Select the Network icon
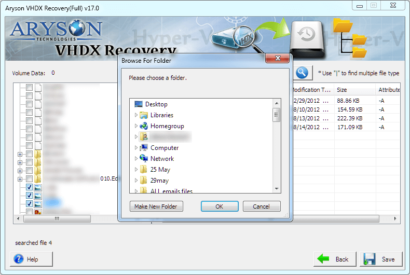The width and height of the screenshot is (410, 275). coord(144,158)
